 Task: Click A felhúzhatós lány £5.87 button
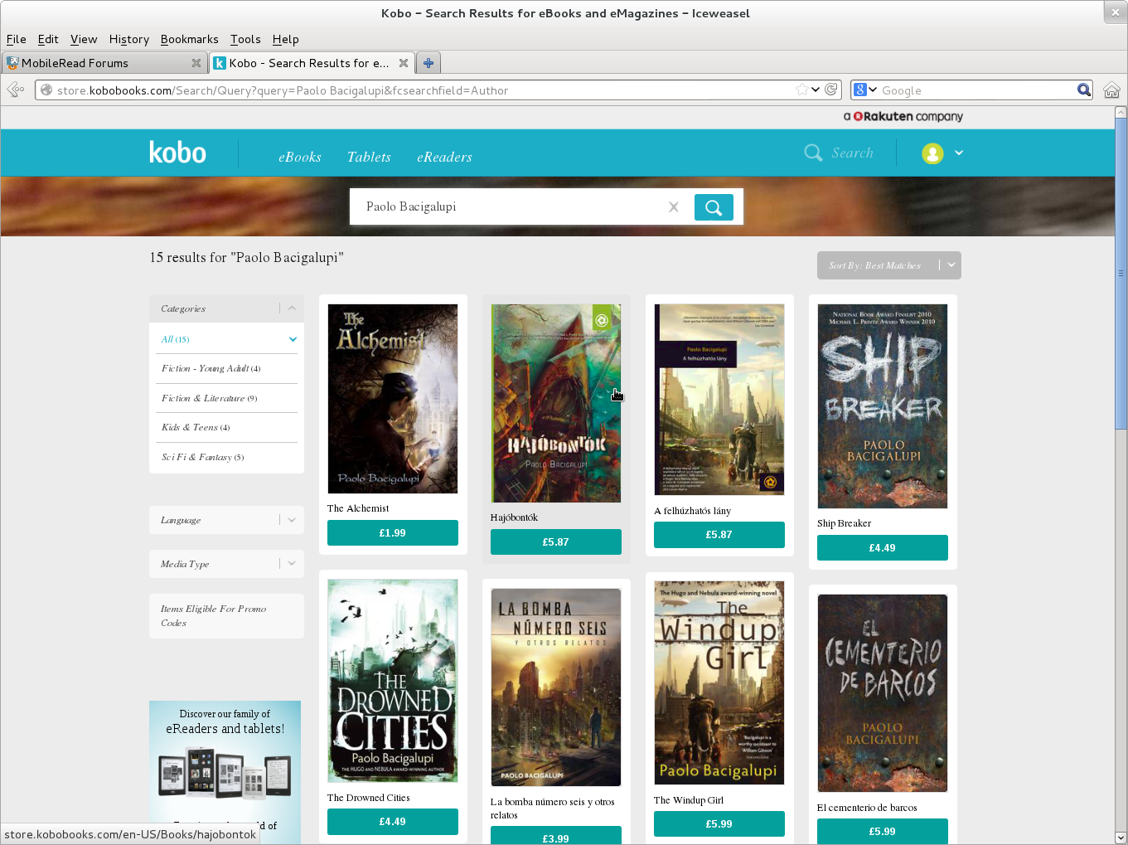719,535
